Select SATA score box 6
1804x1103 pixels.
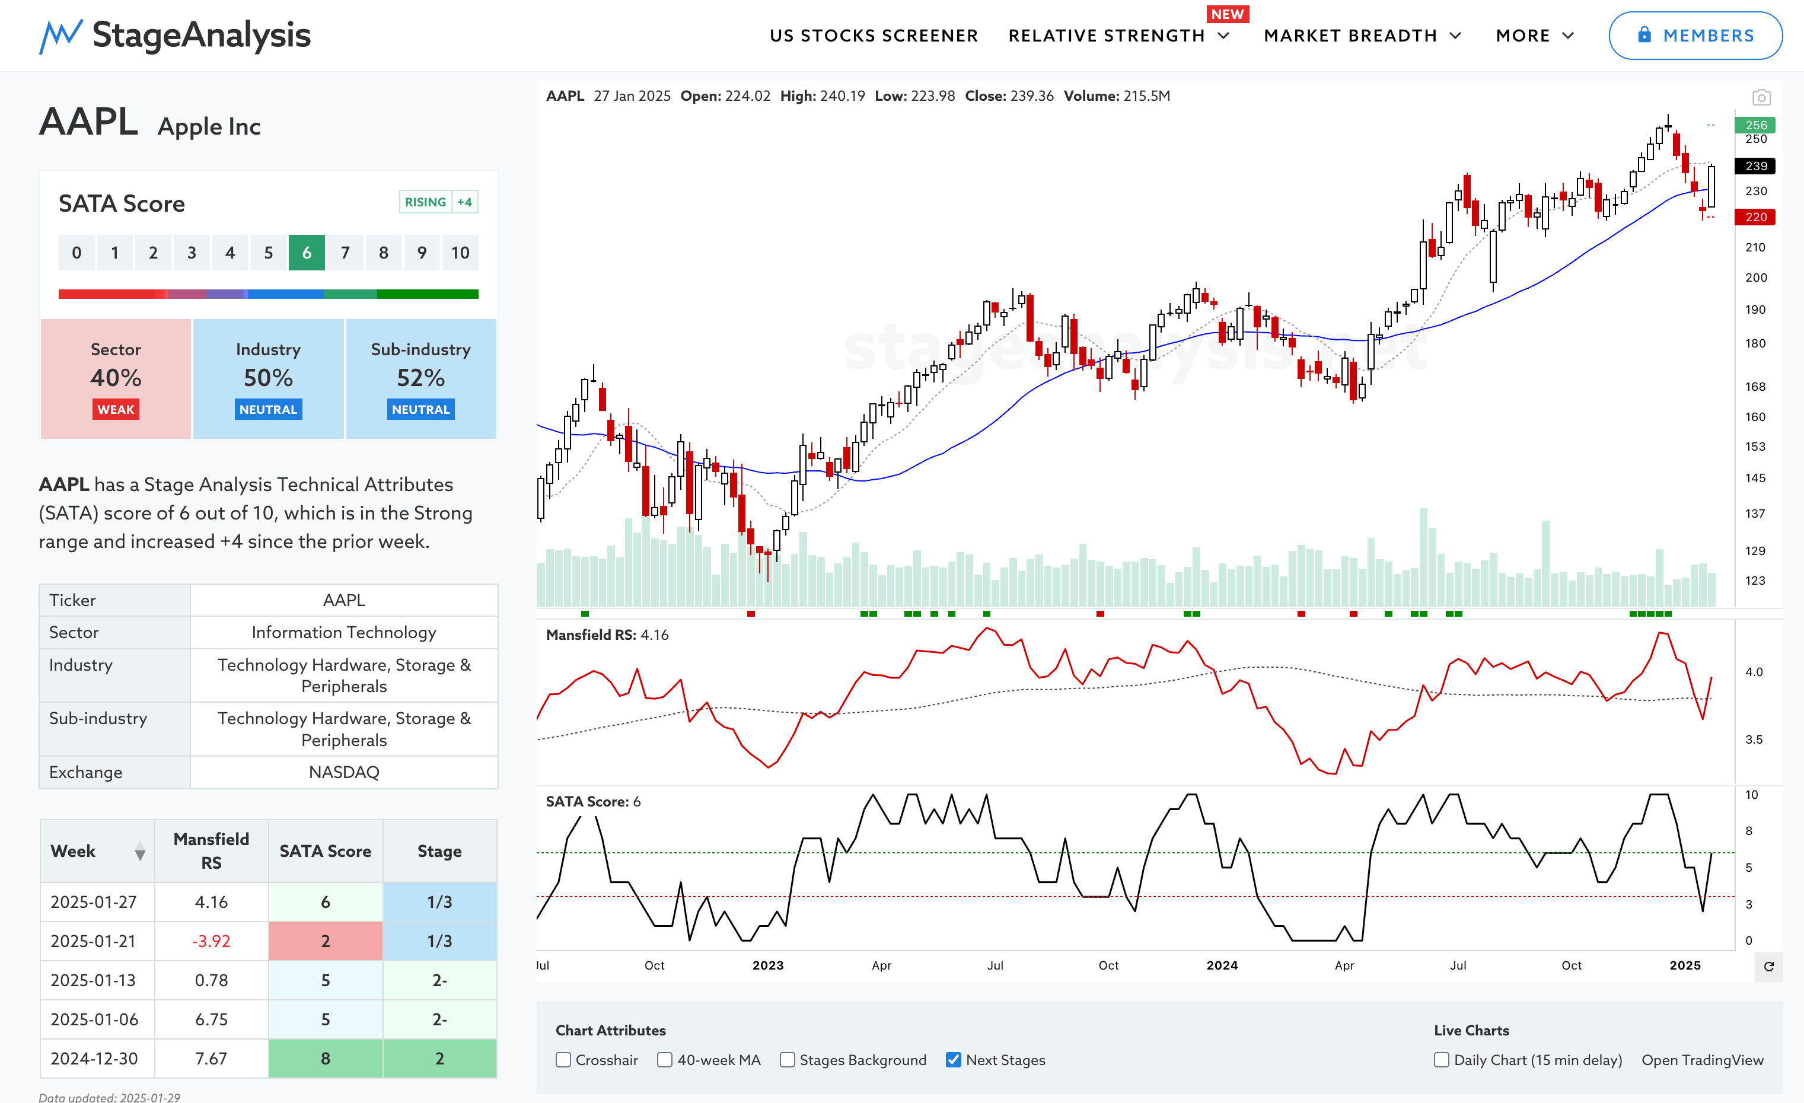[307, 253]
